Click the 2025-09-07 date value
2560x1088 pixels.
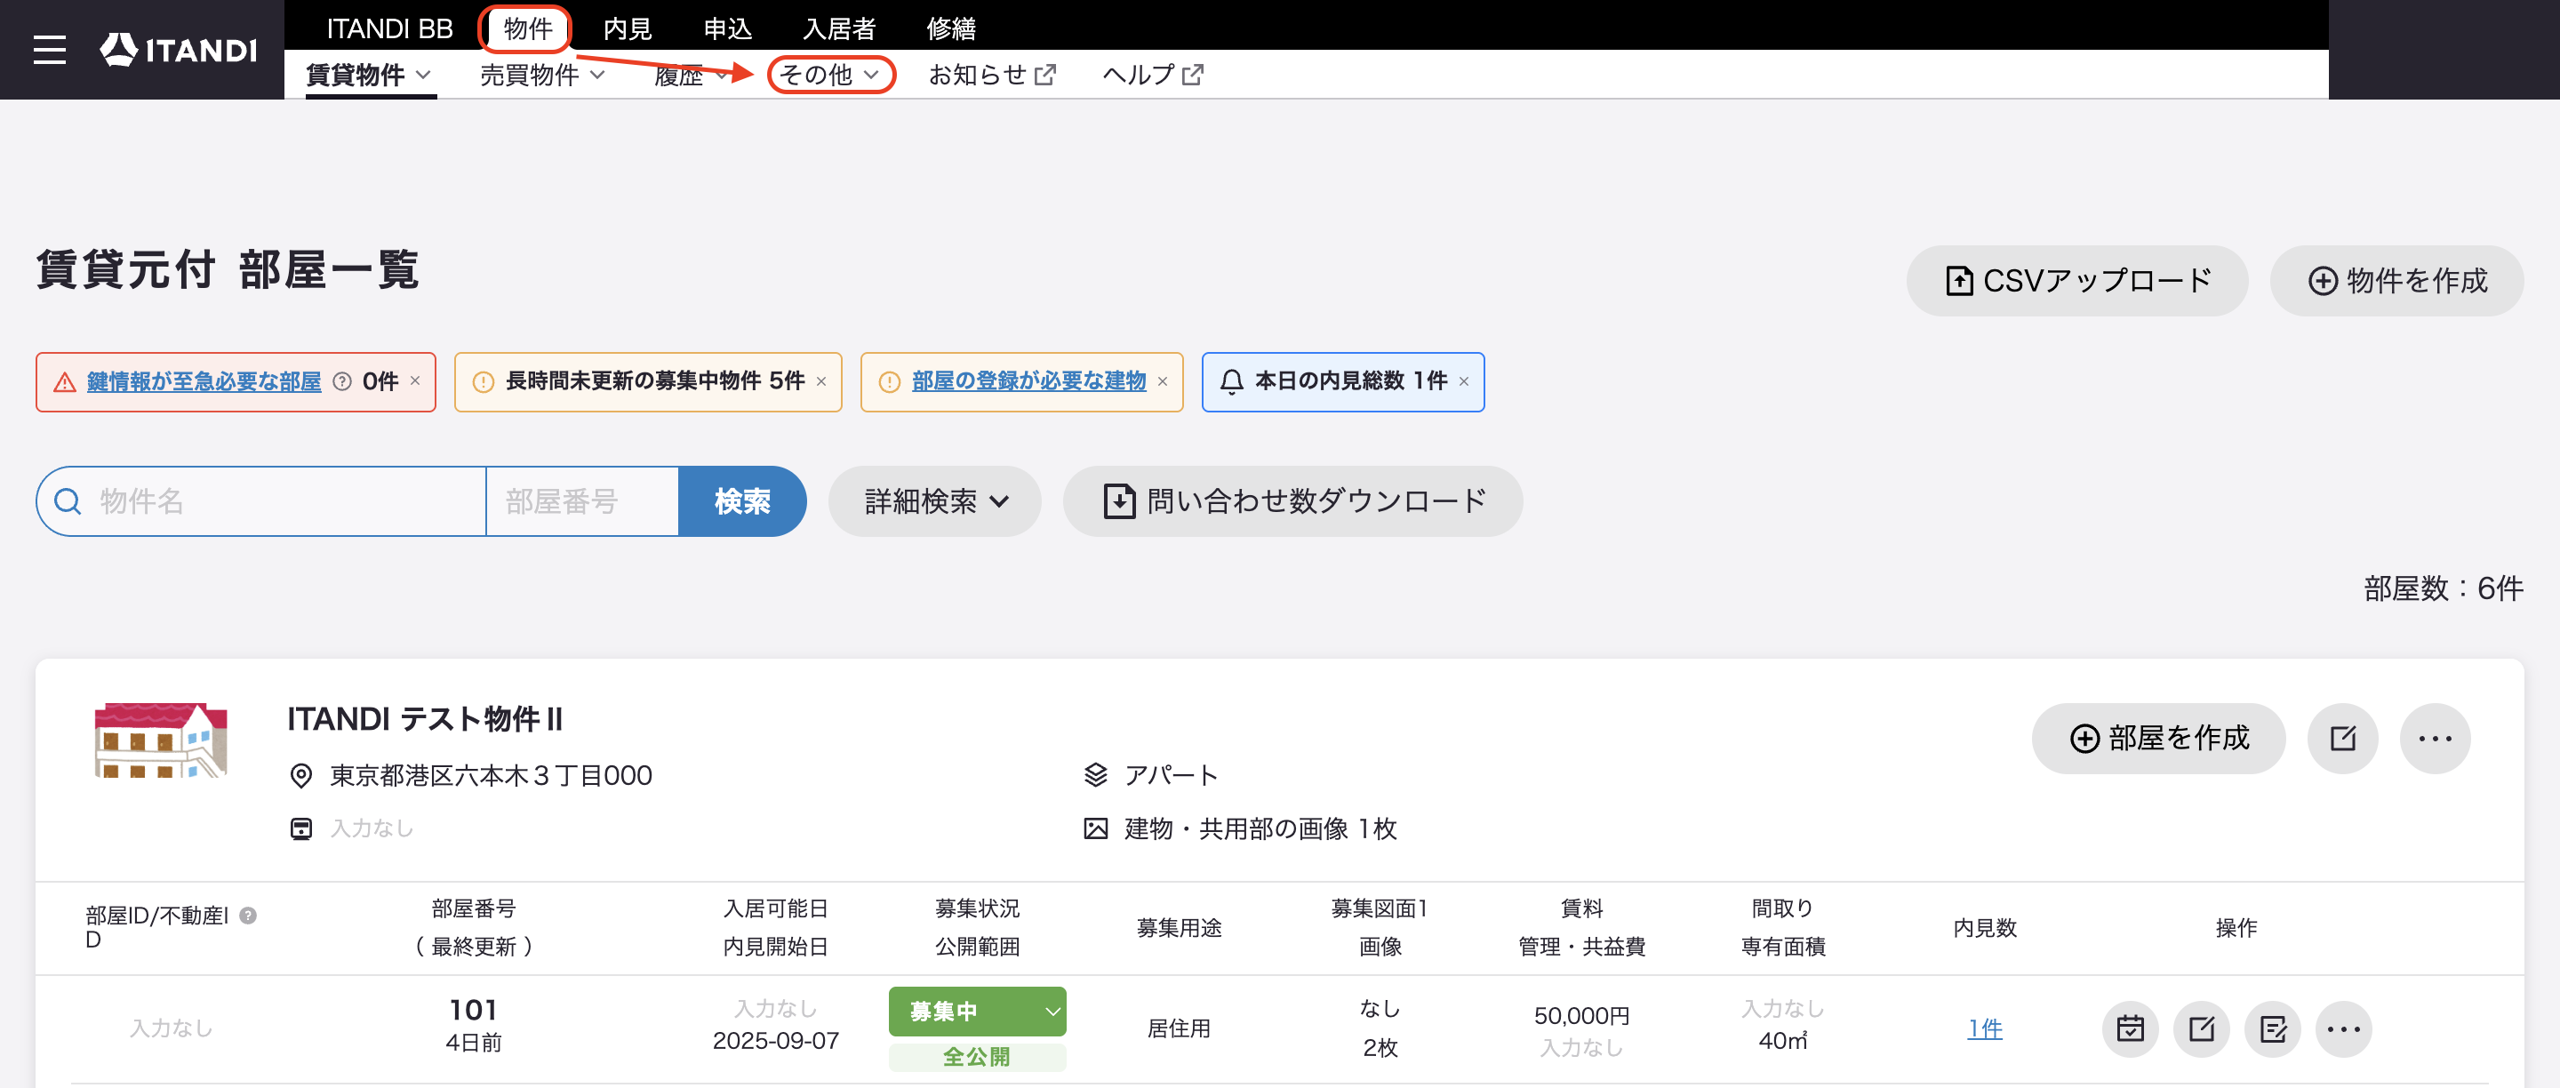(x=775, y=1040)
